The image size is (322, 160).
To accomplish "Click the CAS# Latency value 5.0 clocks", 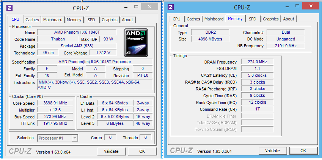I will point(258,75).
